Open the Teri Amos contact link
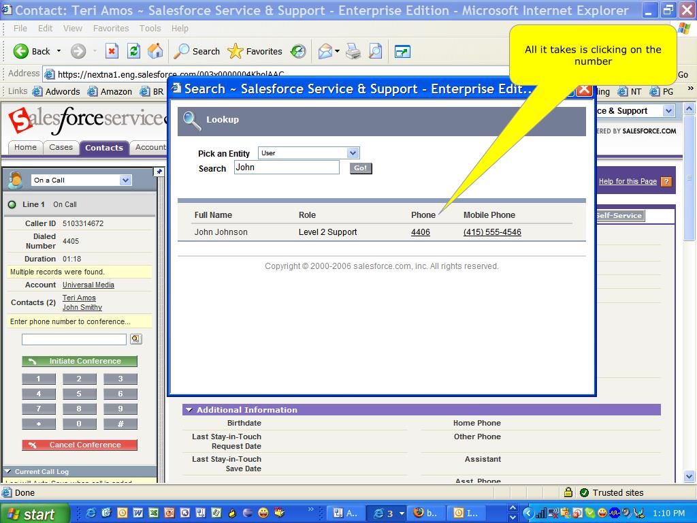Viewport: 697px width, 523px height. (x=79, y=298)
